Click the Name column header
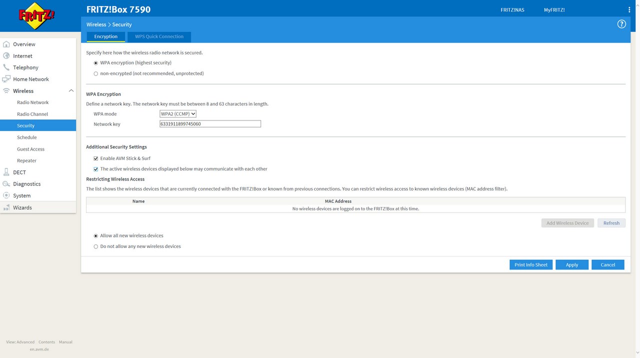640x358 pixels. pos(138,201)
